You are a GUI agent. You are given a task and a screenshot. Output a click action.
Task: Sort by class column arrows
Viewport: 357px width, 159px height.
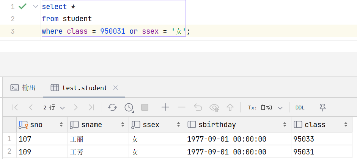point(346,125)
